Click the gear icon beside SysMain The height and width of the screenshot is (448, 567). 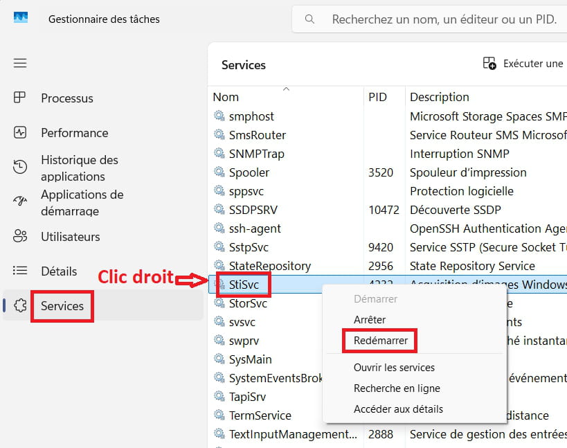(x=219, y=359)
